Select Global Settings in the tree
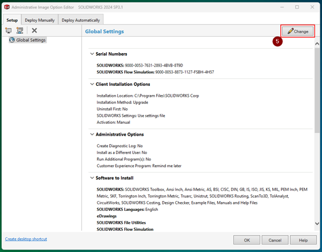 tap(27, 40)
